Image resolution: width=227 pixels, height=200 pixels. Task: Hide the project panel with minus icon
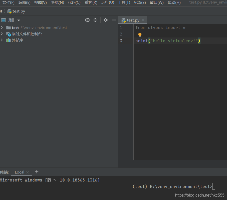pos(114,20)
